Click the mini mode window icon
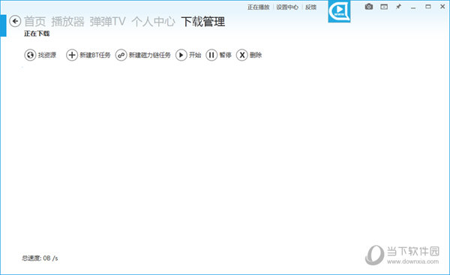Image resolution: width=450 pixels, height=275 pixels. tap(384, 7)
